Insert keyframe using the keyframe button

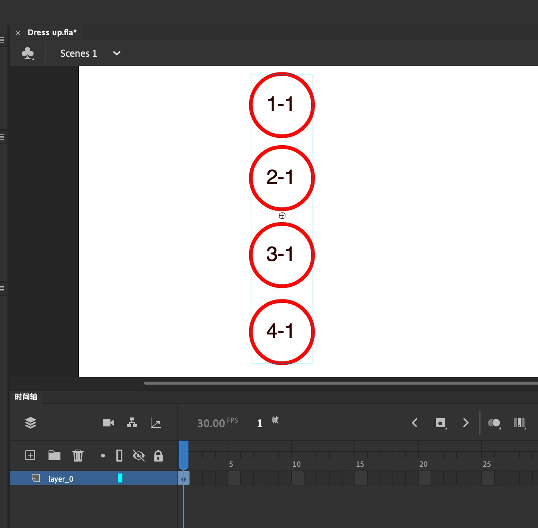(x=441, y=423)
